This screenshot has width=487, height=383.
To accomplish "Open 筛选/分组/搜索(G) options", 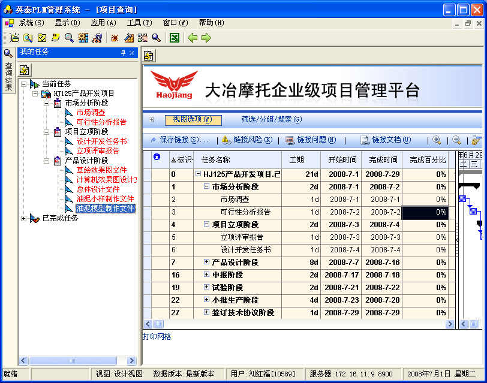I will 272,119.
